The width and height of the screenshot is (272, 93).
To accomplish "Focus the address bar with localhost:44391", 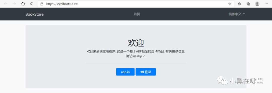I will click(x=135, y=4).
